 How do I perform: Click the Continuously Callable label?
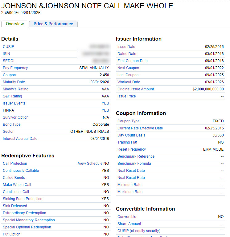[x=21, y=171]
